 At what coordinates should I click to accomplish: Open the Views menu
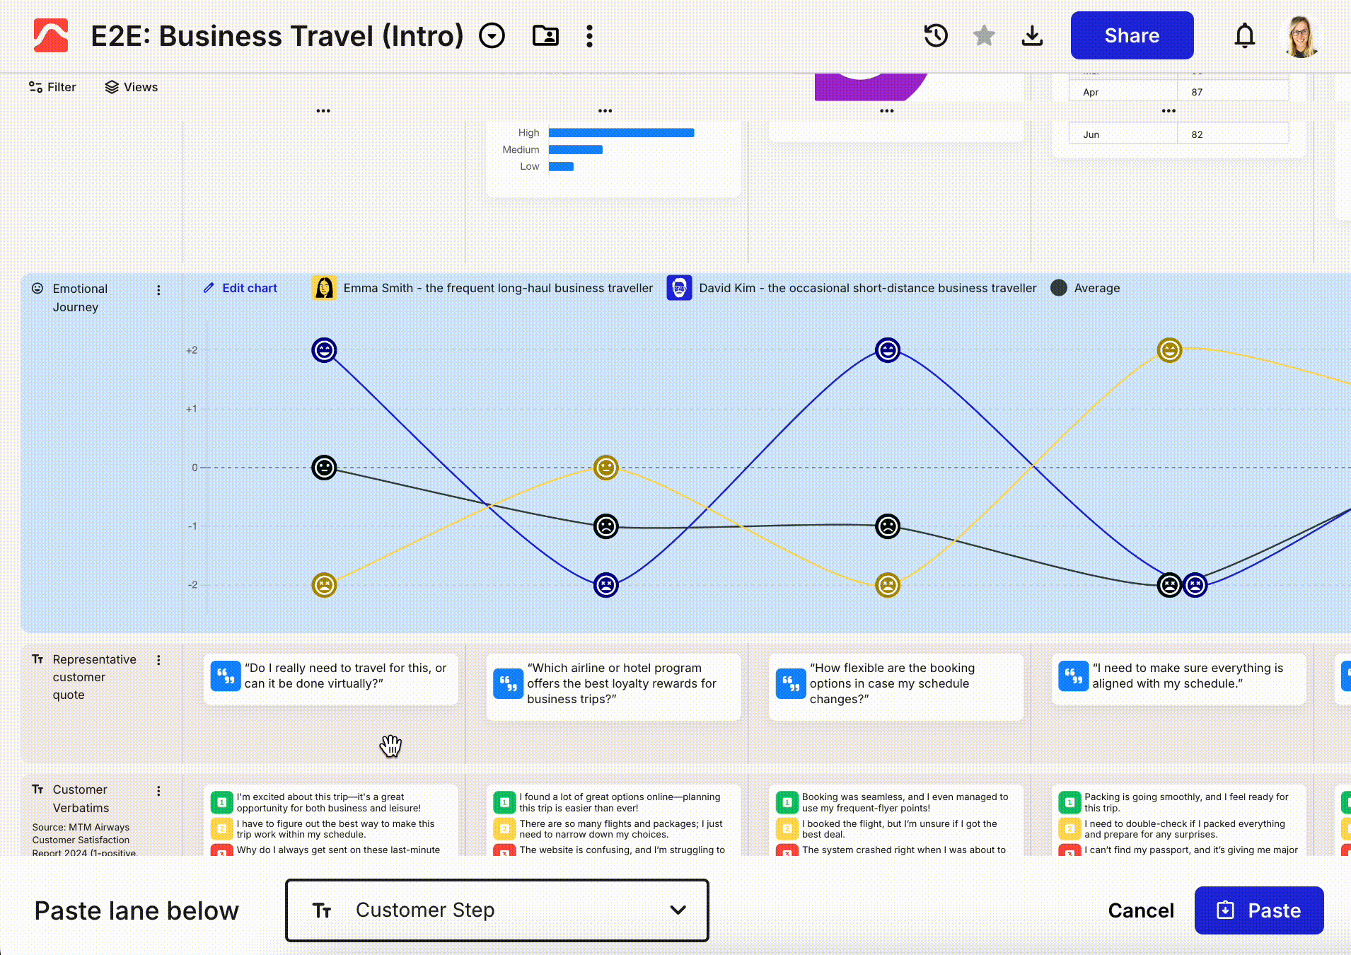132,87
